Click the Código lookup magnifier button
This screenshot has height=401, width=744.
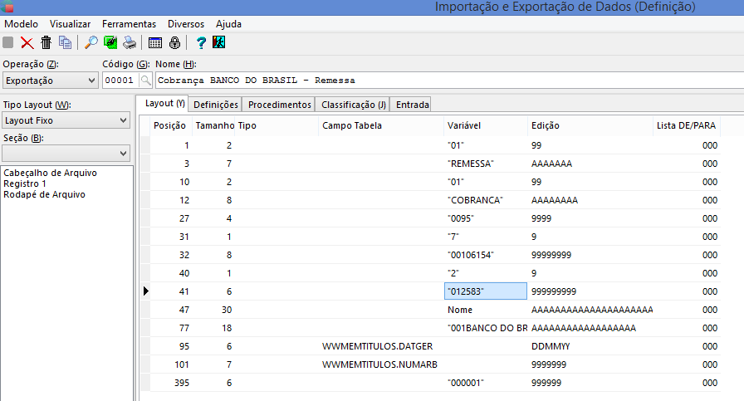point(145,81)
